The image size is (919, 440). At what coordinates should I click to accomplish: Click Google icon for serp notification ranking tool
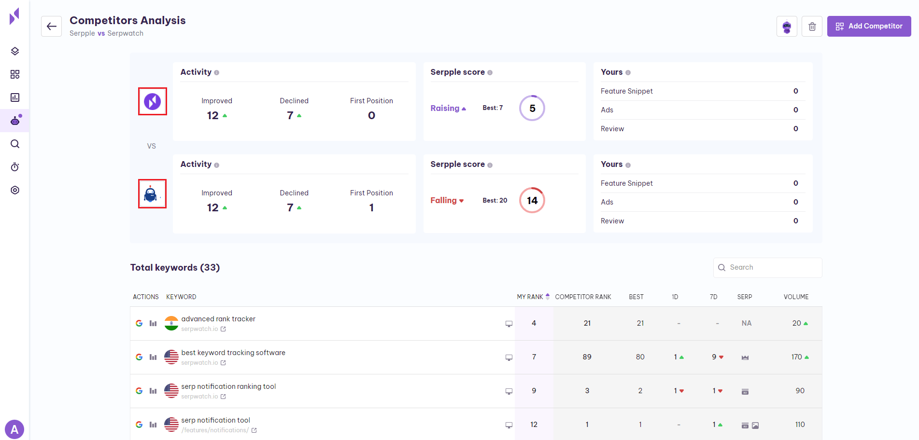(x=139, y=391)
